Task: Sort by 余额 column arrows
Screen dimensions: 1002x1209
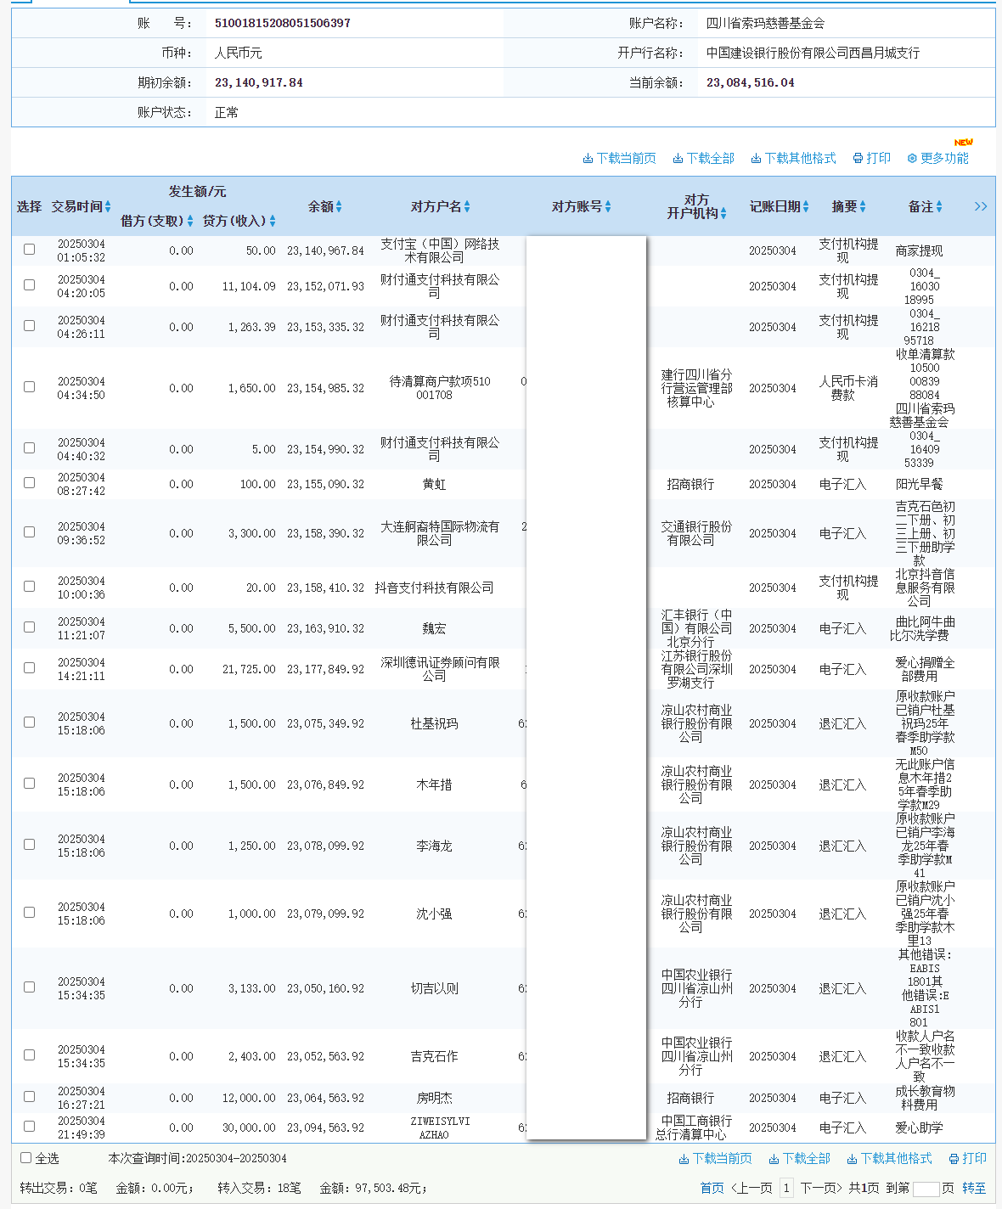Action: tap(339, 207)
